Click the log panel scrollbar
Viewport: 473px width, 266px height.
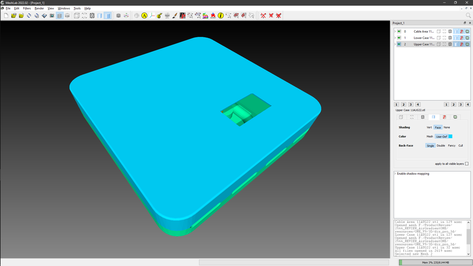click(469, 238)
